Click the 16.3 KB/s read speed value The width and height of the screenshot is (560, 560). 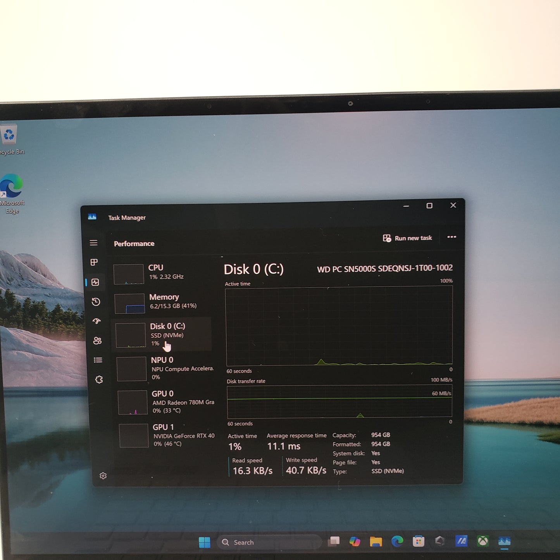(x=253, y=471)
